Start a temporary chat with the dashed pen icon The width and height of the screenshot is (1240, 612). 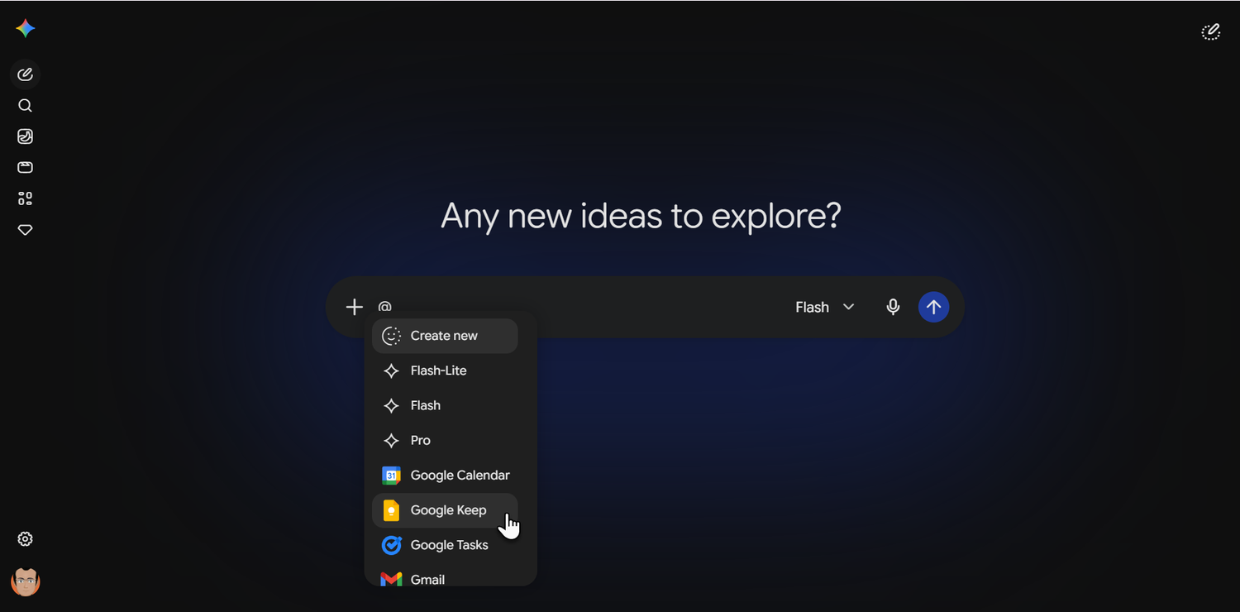coord(1210,32)
